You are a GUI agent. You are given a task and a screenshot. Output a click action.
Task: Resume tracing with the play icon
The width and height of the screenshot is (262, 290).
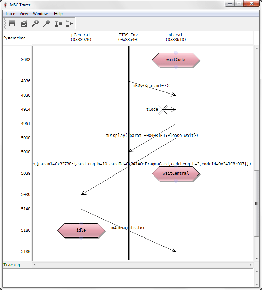tap(70, 23)
